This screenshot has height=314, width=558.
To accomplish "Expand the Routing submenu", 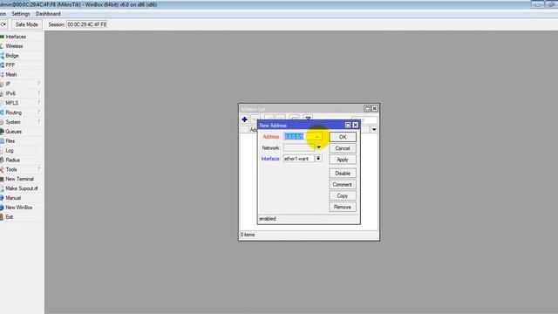I will [x=21, y=113].
